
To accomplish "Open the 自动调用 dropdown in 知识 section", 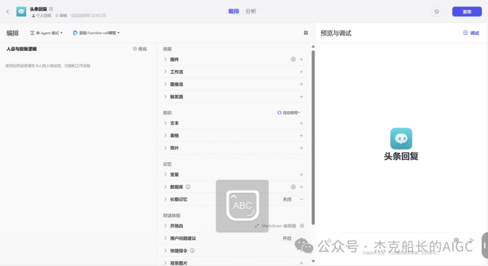I will click(x=289, y=112).
